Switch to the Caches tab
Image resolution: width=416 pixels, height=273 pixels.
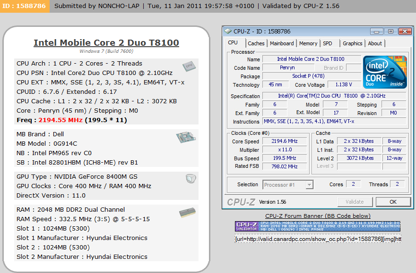pos(256,43)
